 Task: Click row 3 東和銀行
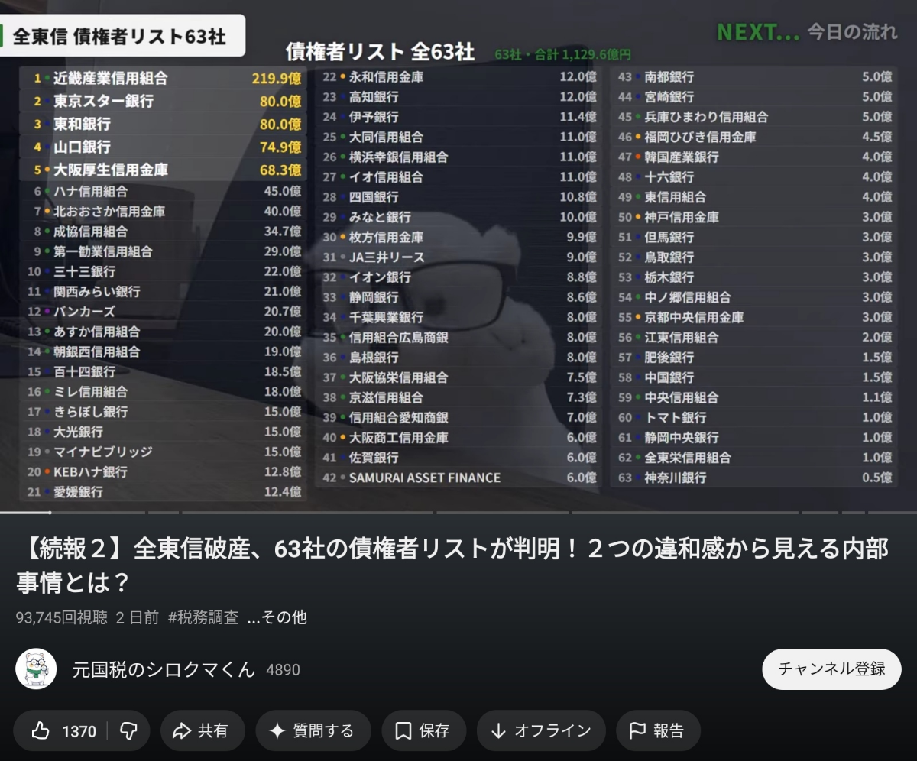pyautogui.click(x=163, y=124)
